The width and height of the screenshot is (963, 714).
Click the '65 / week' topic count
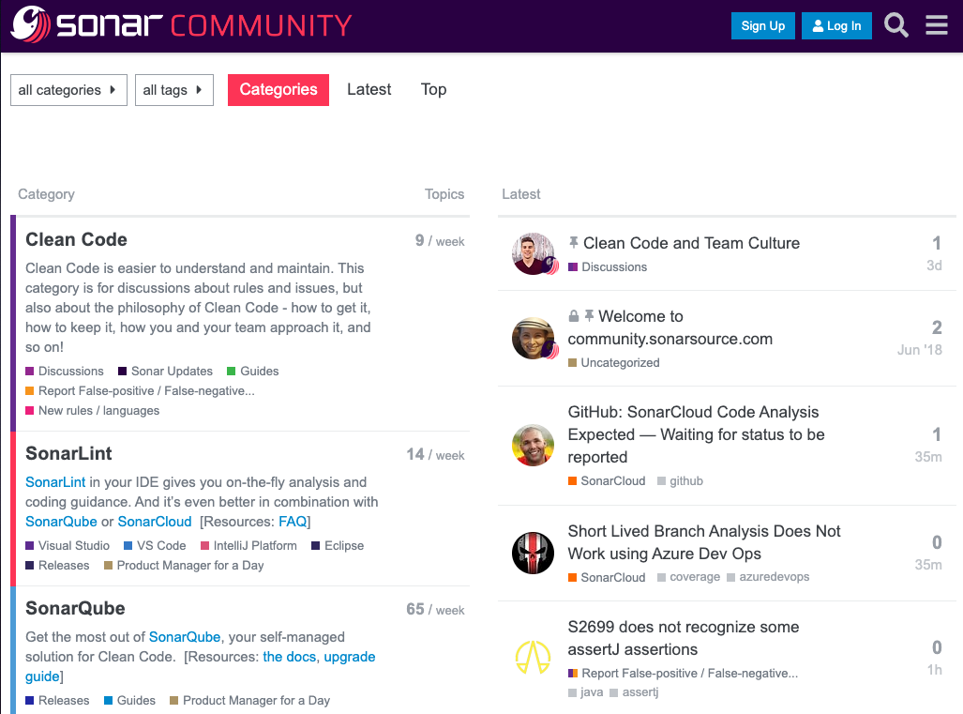435,610
